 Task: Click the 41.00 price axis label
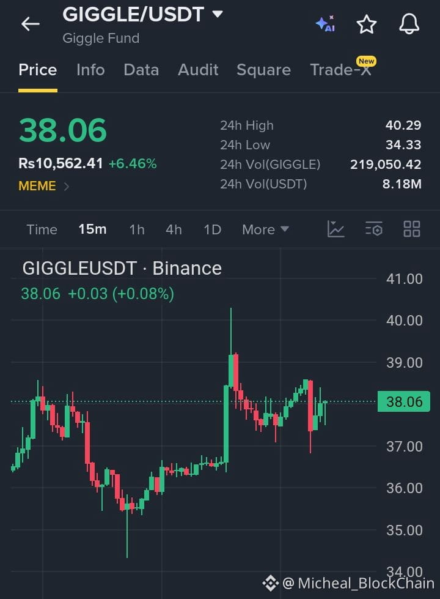coord(404,279)
